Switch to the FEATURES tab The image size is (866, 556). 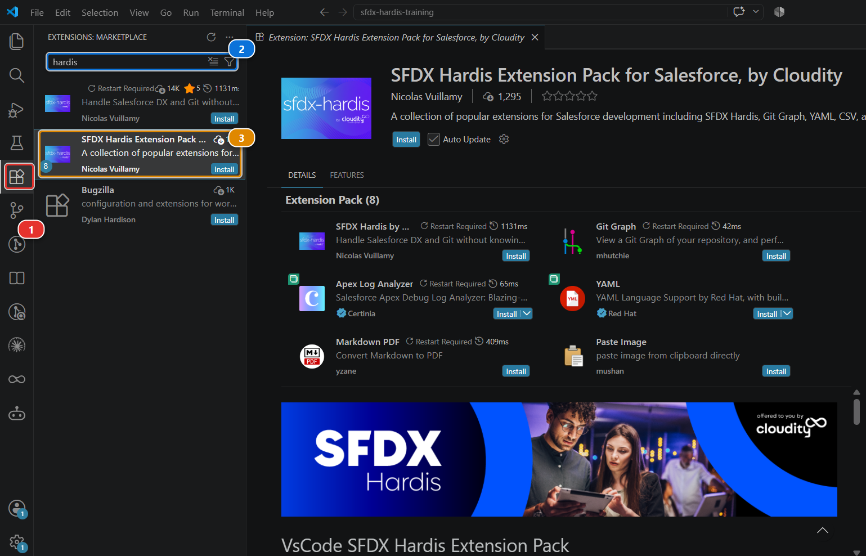(x=347, y=175)
